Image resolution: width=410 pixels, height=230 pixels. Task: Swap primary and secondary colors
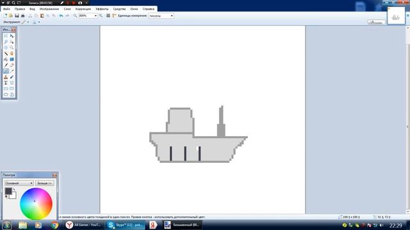pyautogui.click(x=14, y=190)
